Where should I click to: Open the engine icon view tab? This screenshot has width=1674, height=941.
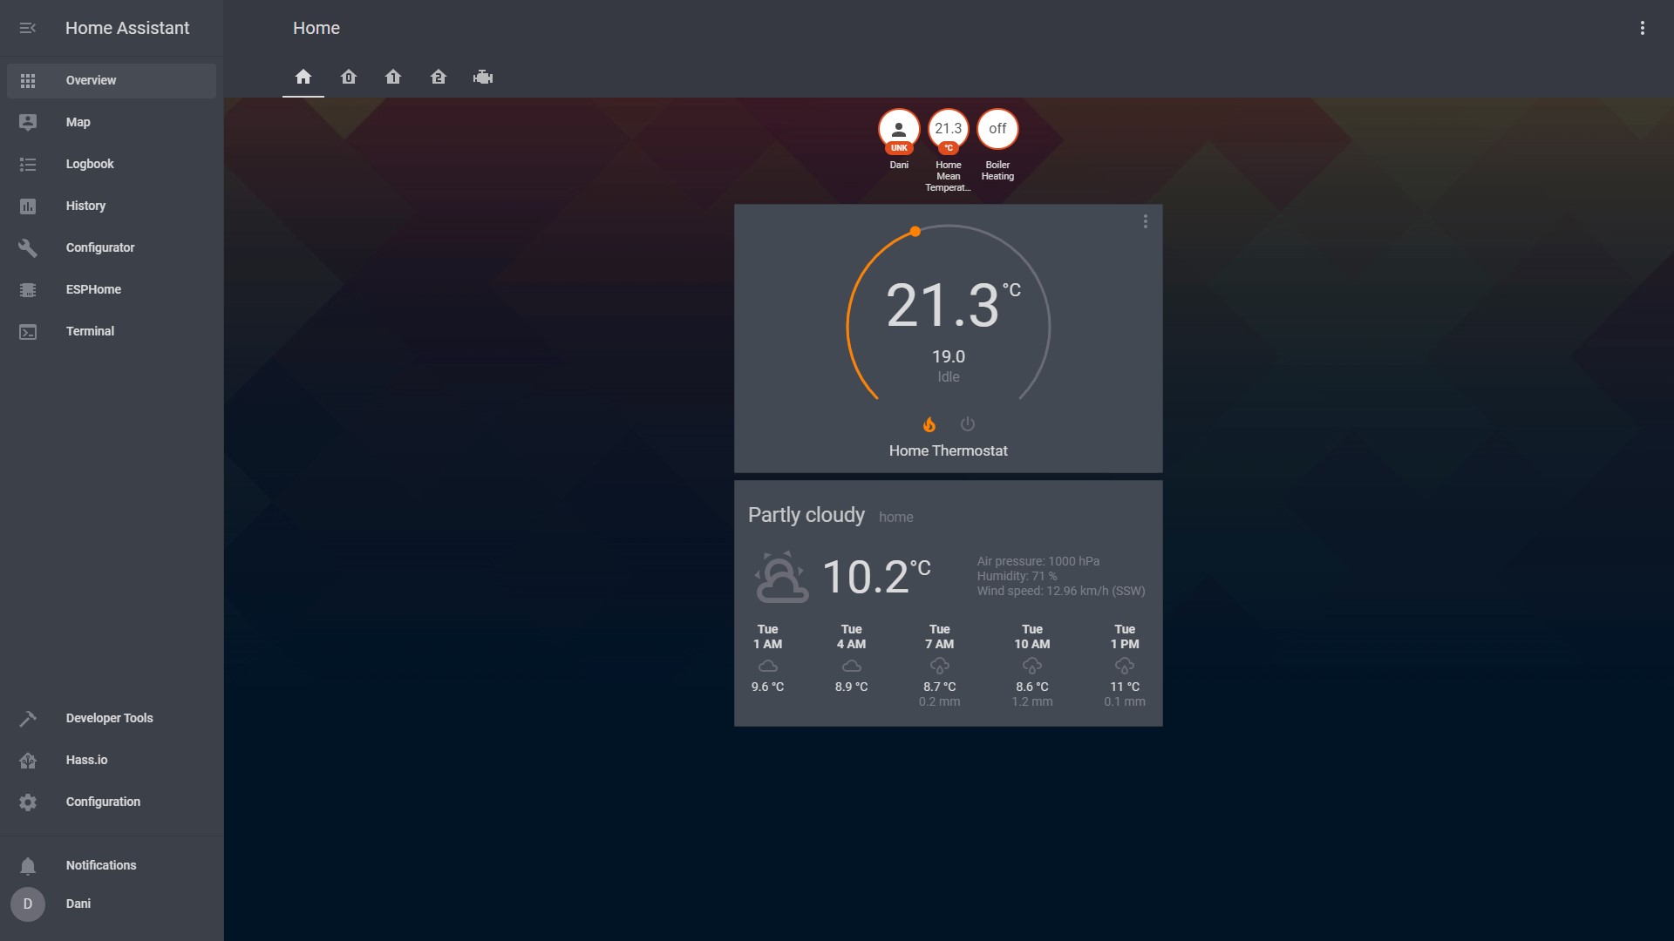tap(483, 78)
